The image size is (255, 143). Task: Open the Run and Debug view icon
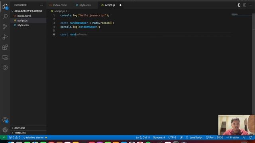[5, 37]
